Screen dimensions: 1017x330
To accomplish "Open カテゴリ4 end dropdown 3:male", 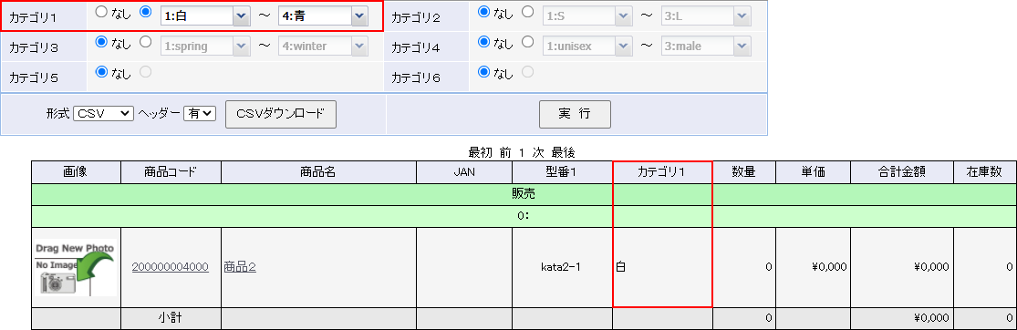I will point(706,46).
